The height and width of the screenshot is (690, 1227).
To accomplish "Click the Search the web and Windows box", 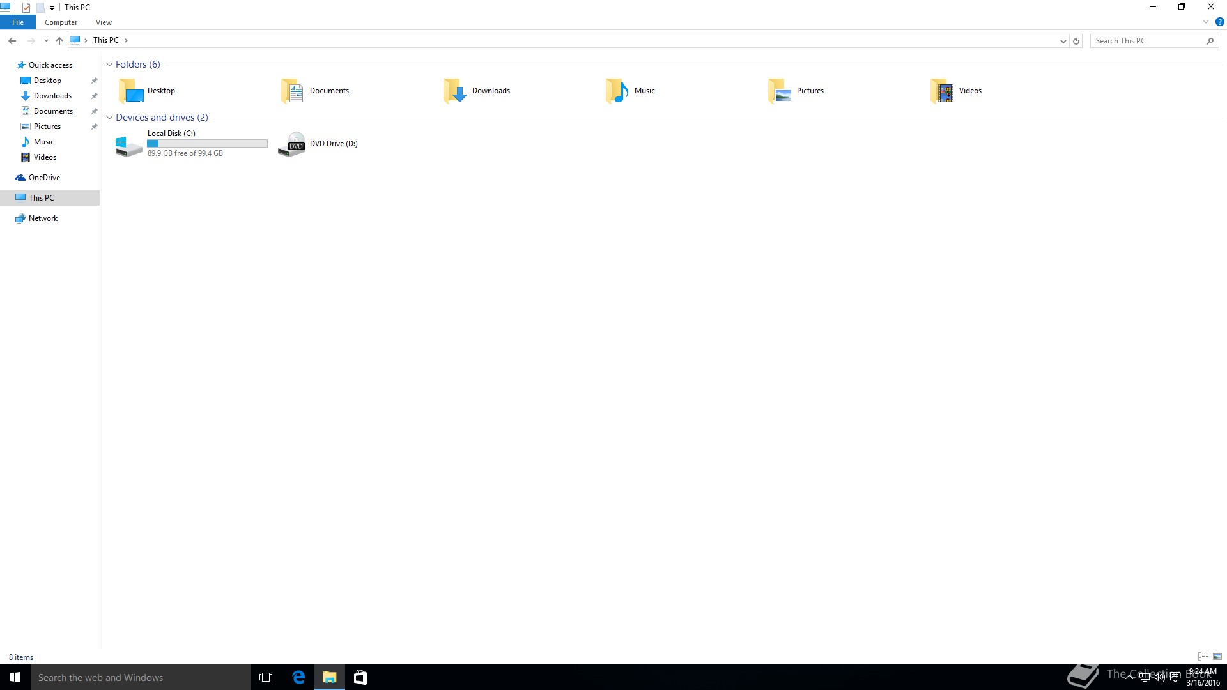I will pyautogui.click(x=141, y=677).
